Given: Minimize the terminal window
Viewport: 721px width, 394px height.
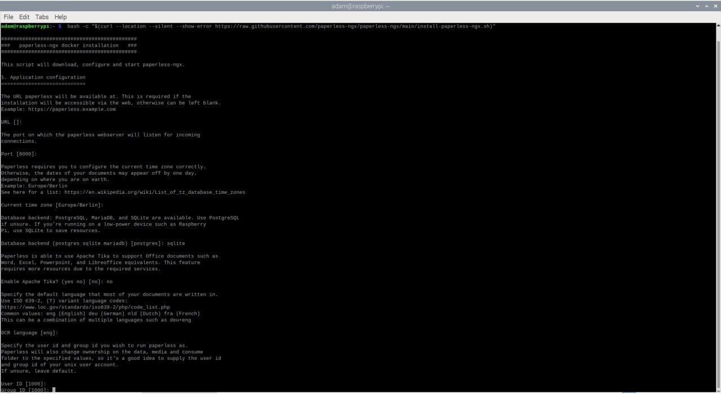Looking at the screenshot, I should click(698, 6).
